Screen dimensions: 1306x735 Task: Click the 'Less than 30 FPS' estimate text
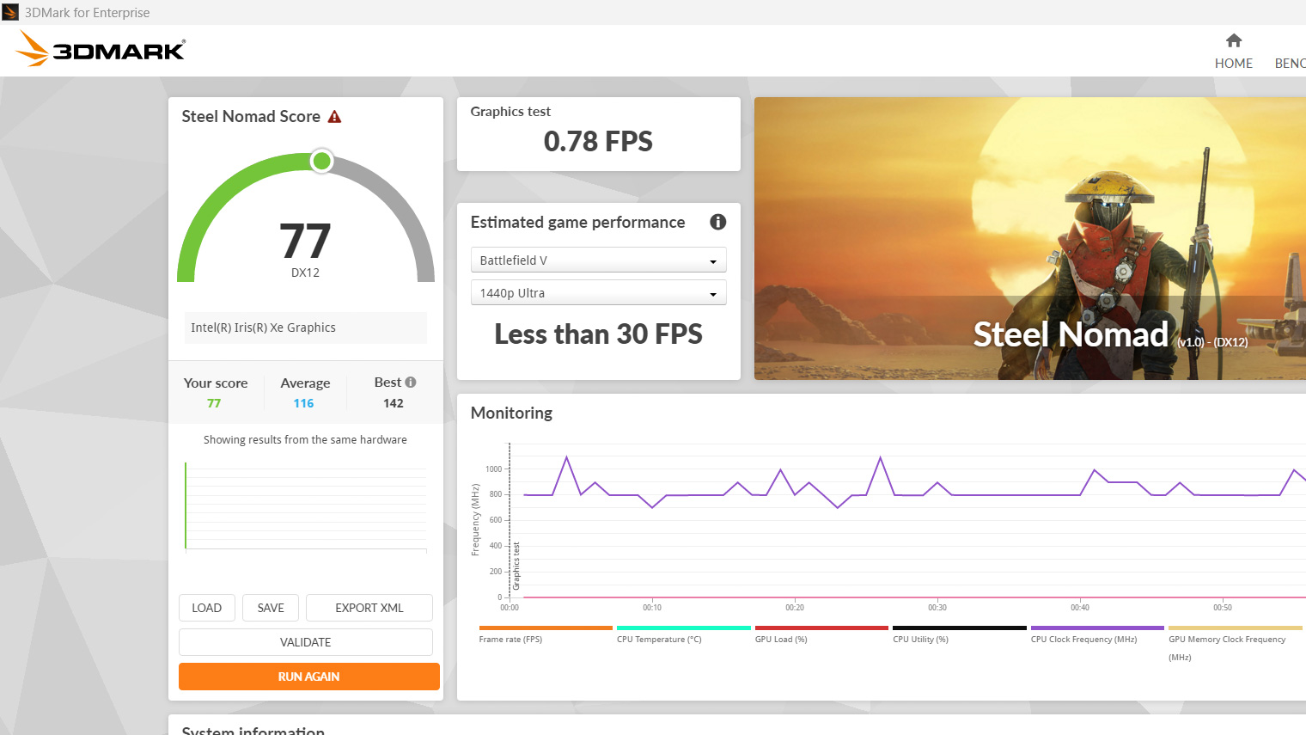(598, 334)
